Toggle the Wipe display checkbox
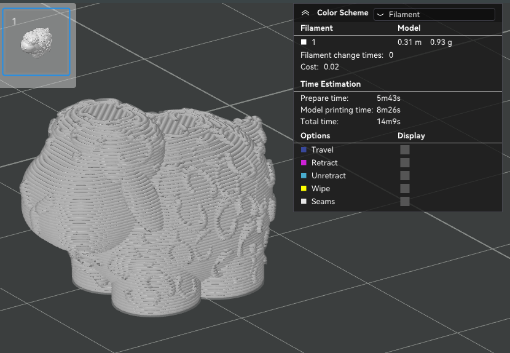Image resolution: width=510 pixels, height=353 pixels. (404, 189)
